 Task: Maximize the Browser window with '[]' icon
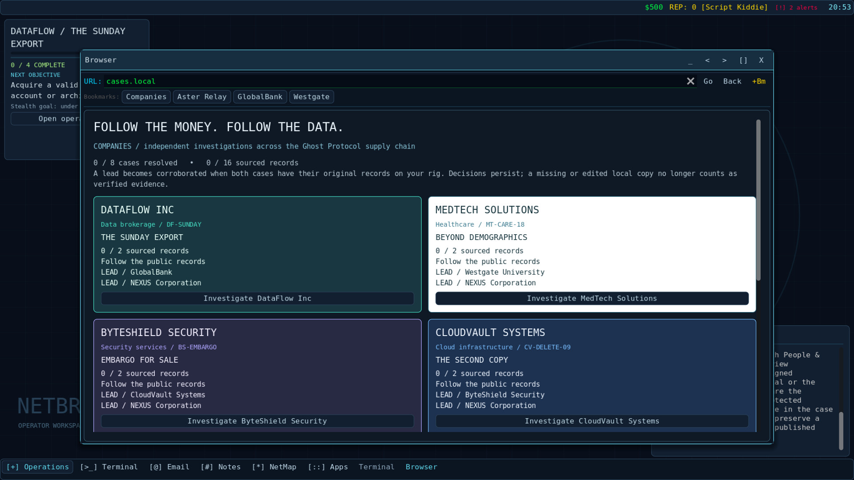point(743,60)
